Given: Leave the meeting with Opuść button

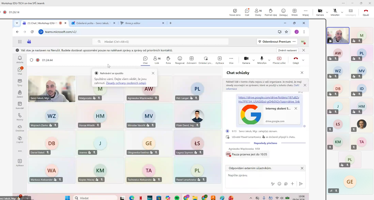Looking at the screenshot, I should pos(366,12).
